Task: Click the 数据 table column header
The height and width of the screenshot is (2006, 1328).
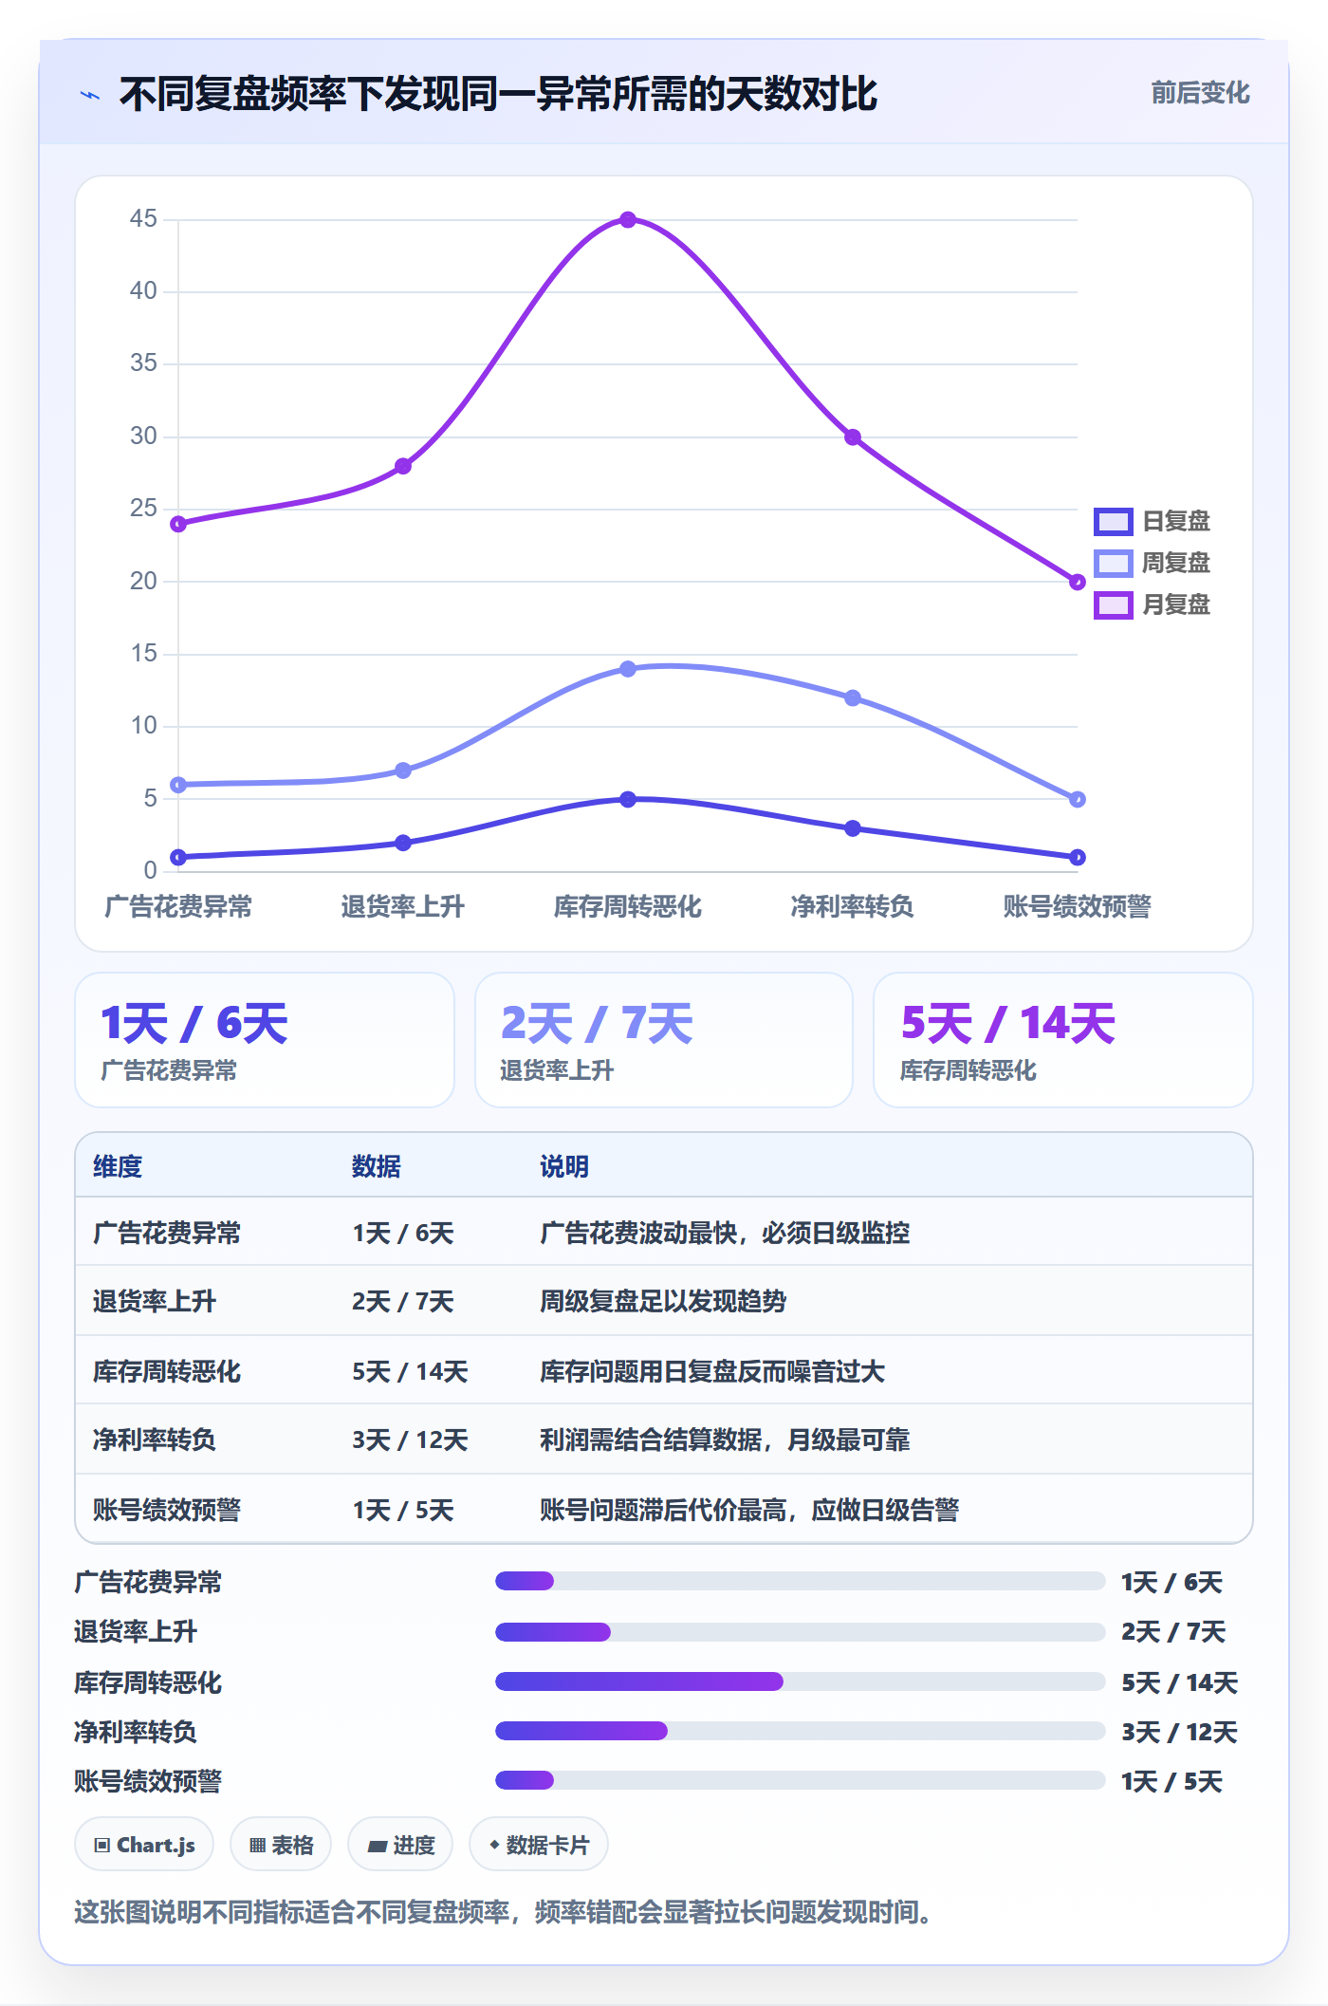Action: coord(377,1166)
